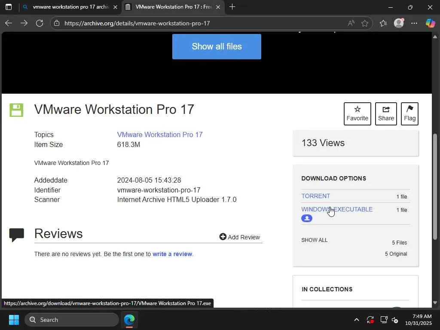Click the Share button
This screenshot has height=330, width=440.
(386, 113)
